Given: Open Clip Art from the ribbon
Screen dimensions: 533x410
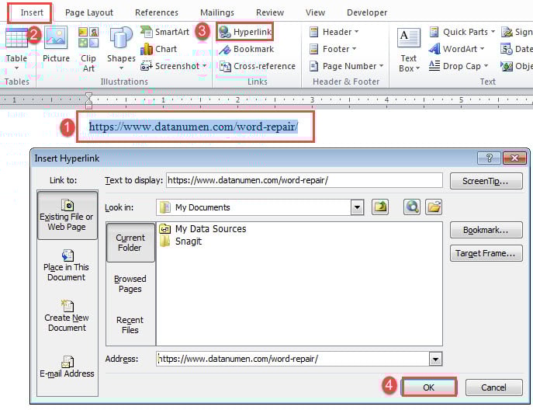Looking at the screenshot, I should [x=88, y=50].
